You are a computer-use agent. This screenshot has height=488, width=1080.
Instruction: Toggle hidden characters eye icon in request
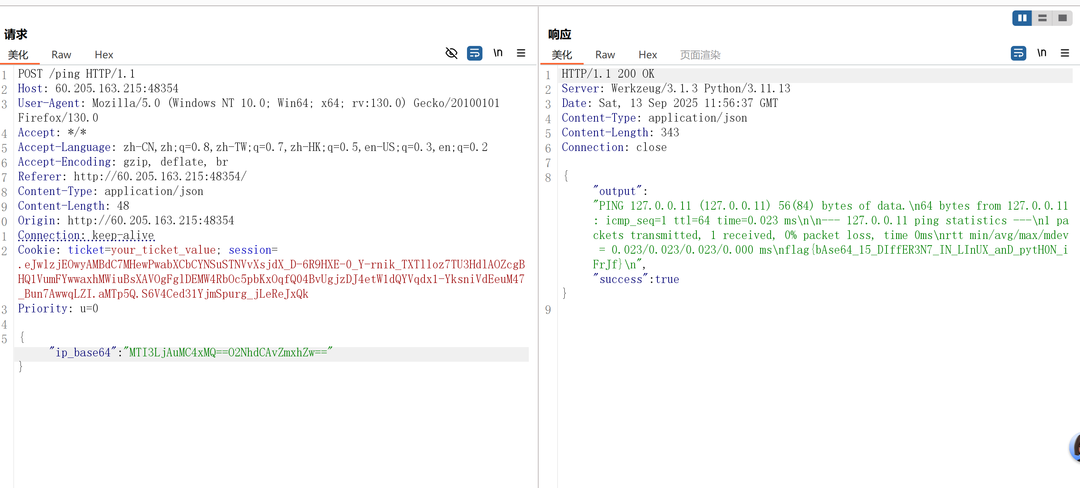click(x=451, y=53)
